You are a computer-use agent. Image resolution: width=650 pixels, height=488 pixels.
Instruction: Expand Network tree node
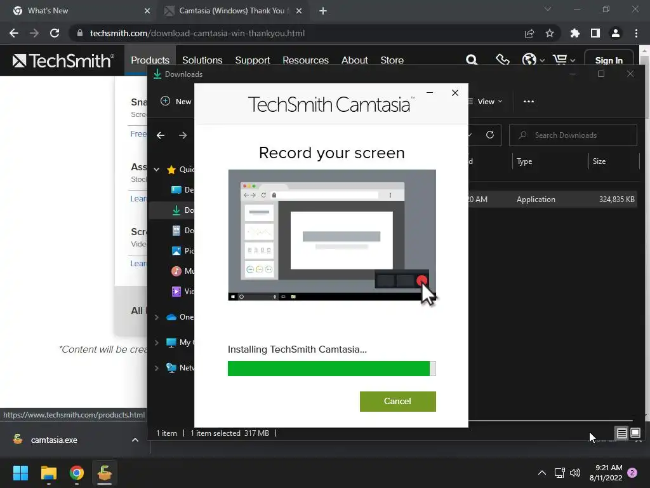(157, 368)
